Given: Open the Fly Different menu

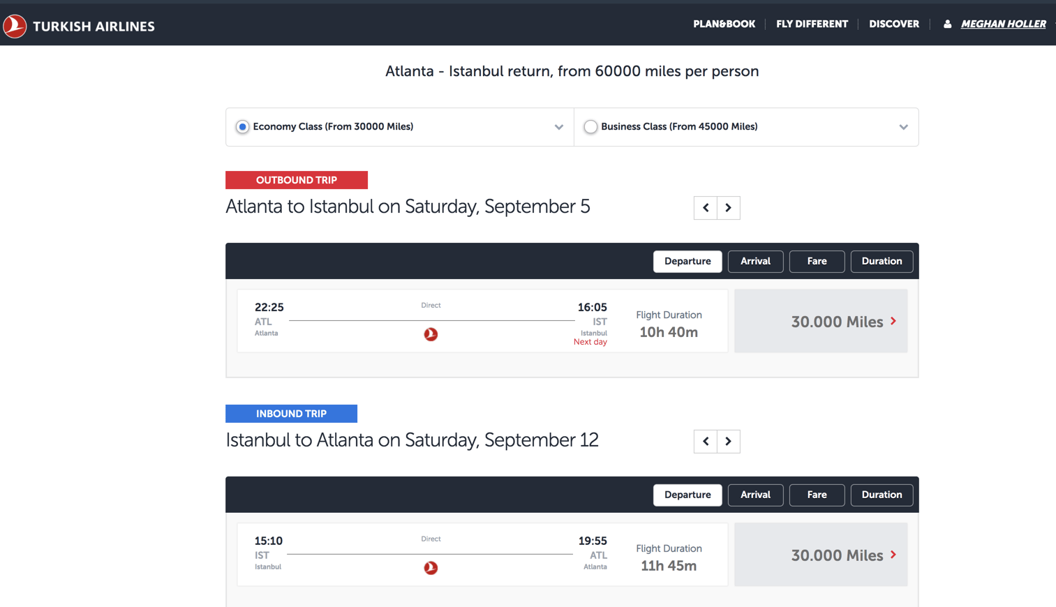Looking at the screenshot, I should click(x=812, y=24).
